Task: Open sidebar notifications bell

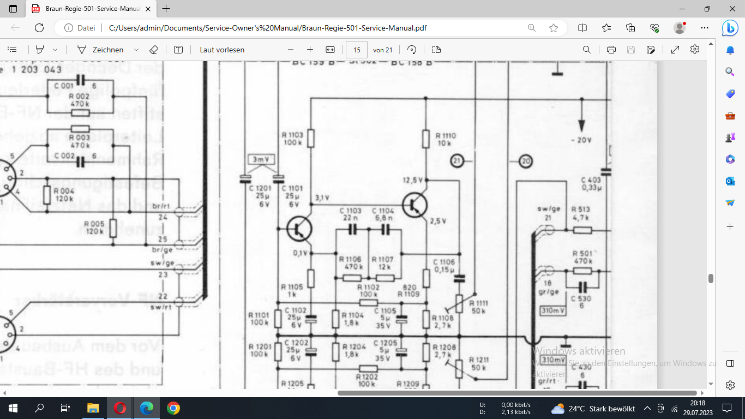Action: pyautogui.click(x=730, y=51)
